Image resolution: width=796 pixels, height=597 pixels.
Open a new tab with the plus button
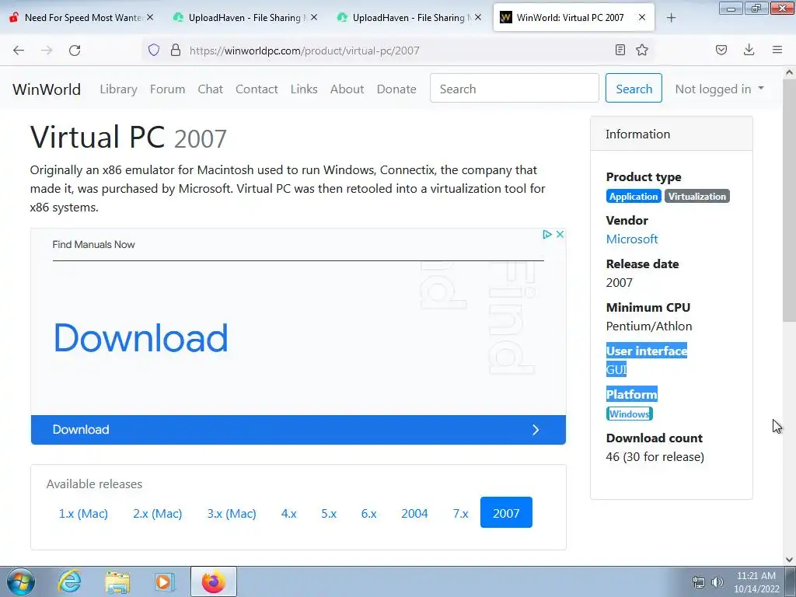pyautogui.click(x=671, y=18)
